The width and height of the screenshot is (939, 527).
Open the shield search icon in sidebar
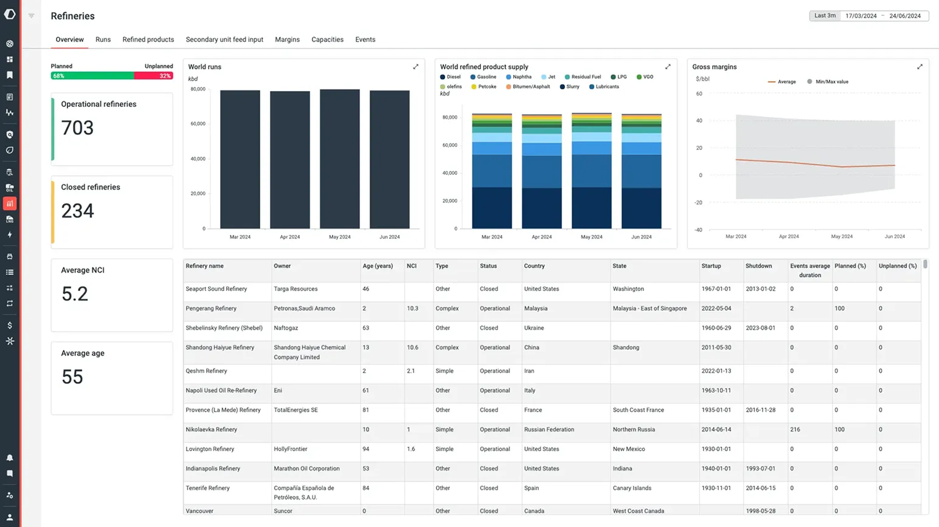(x=10, y=135)
